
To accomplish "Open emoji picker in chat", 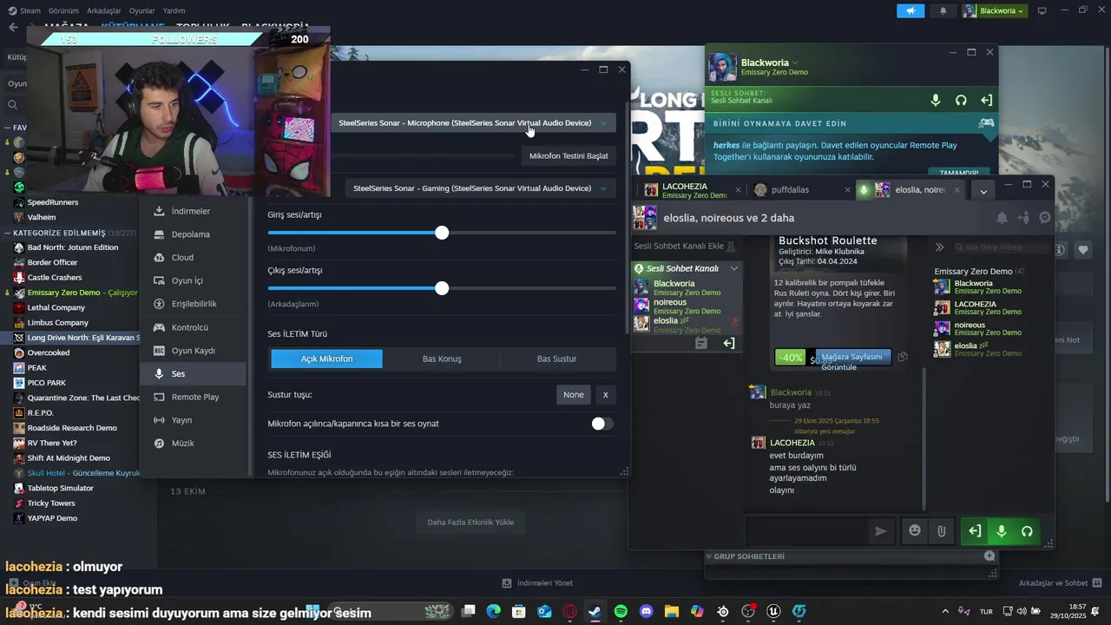I will click(x=915, y=530).
